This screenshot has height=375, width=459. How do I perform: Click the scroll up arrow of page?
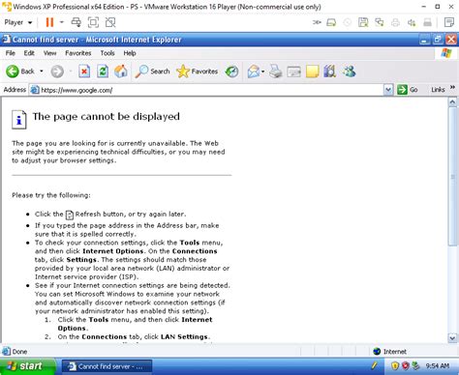point(452,102)
